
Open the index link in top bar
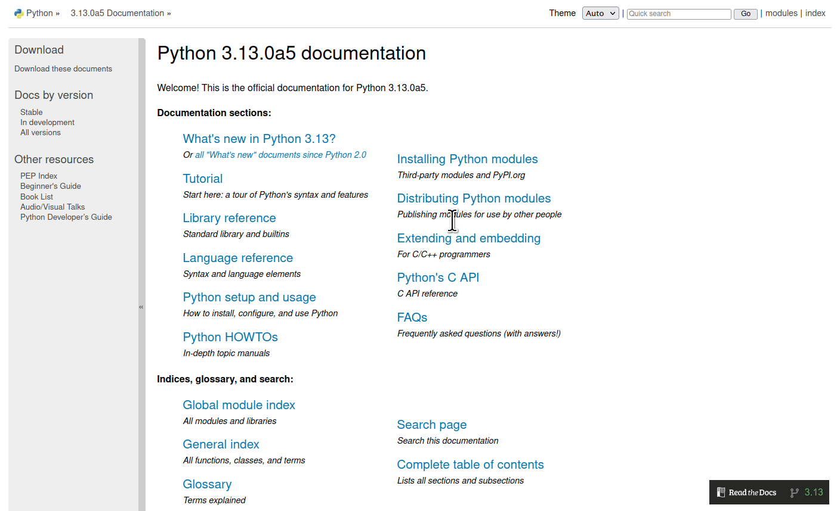click(x=815, y=13)
